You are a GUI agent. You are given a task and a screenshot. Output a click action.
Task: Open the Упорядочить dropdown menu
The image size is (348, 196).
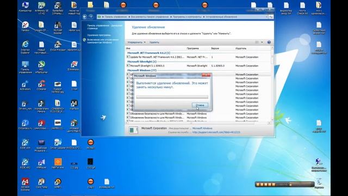tap(136, 42)
